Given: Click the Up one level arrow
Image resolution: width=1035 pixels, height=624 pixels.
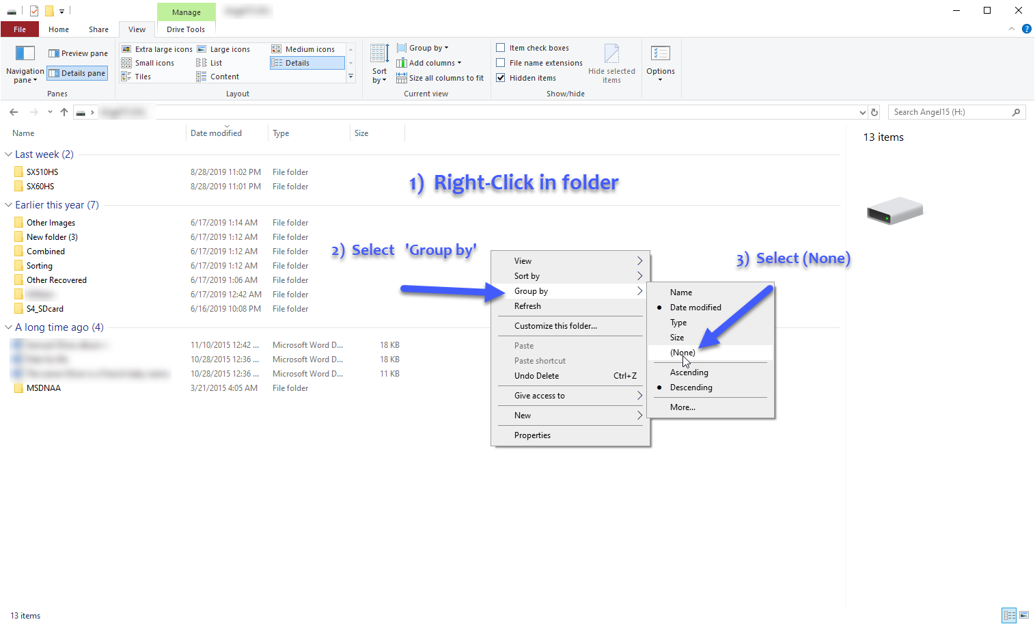Looking at the screenshot, I should tap(64, 112).
